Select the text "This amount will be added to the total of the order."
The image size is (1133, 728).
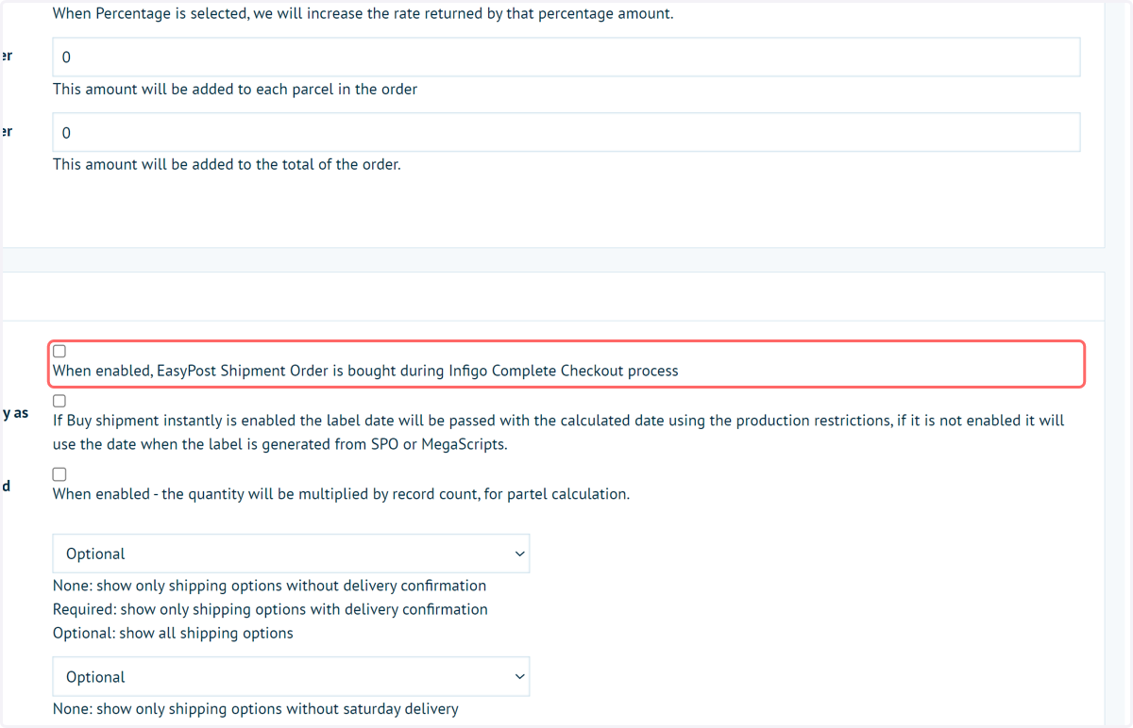pos(227,164)
